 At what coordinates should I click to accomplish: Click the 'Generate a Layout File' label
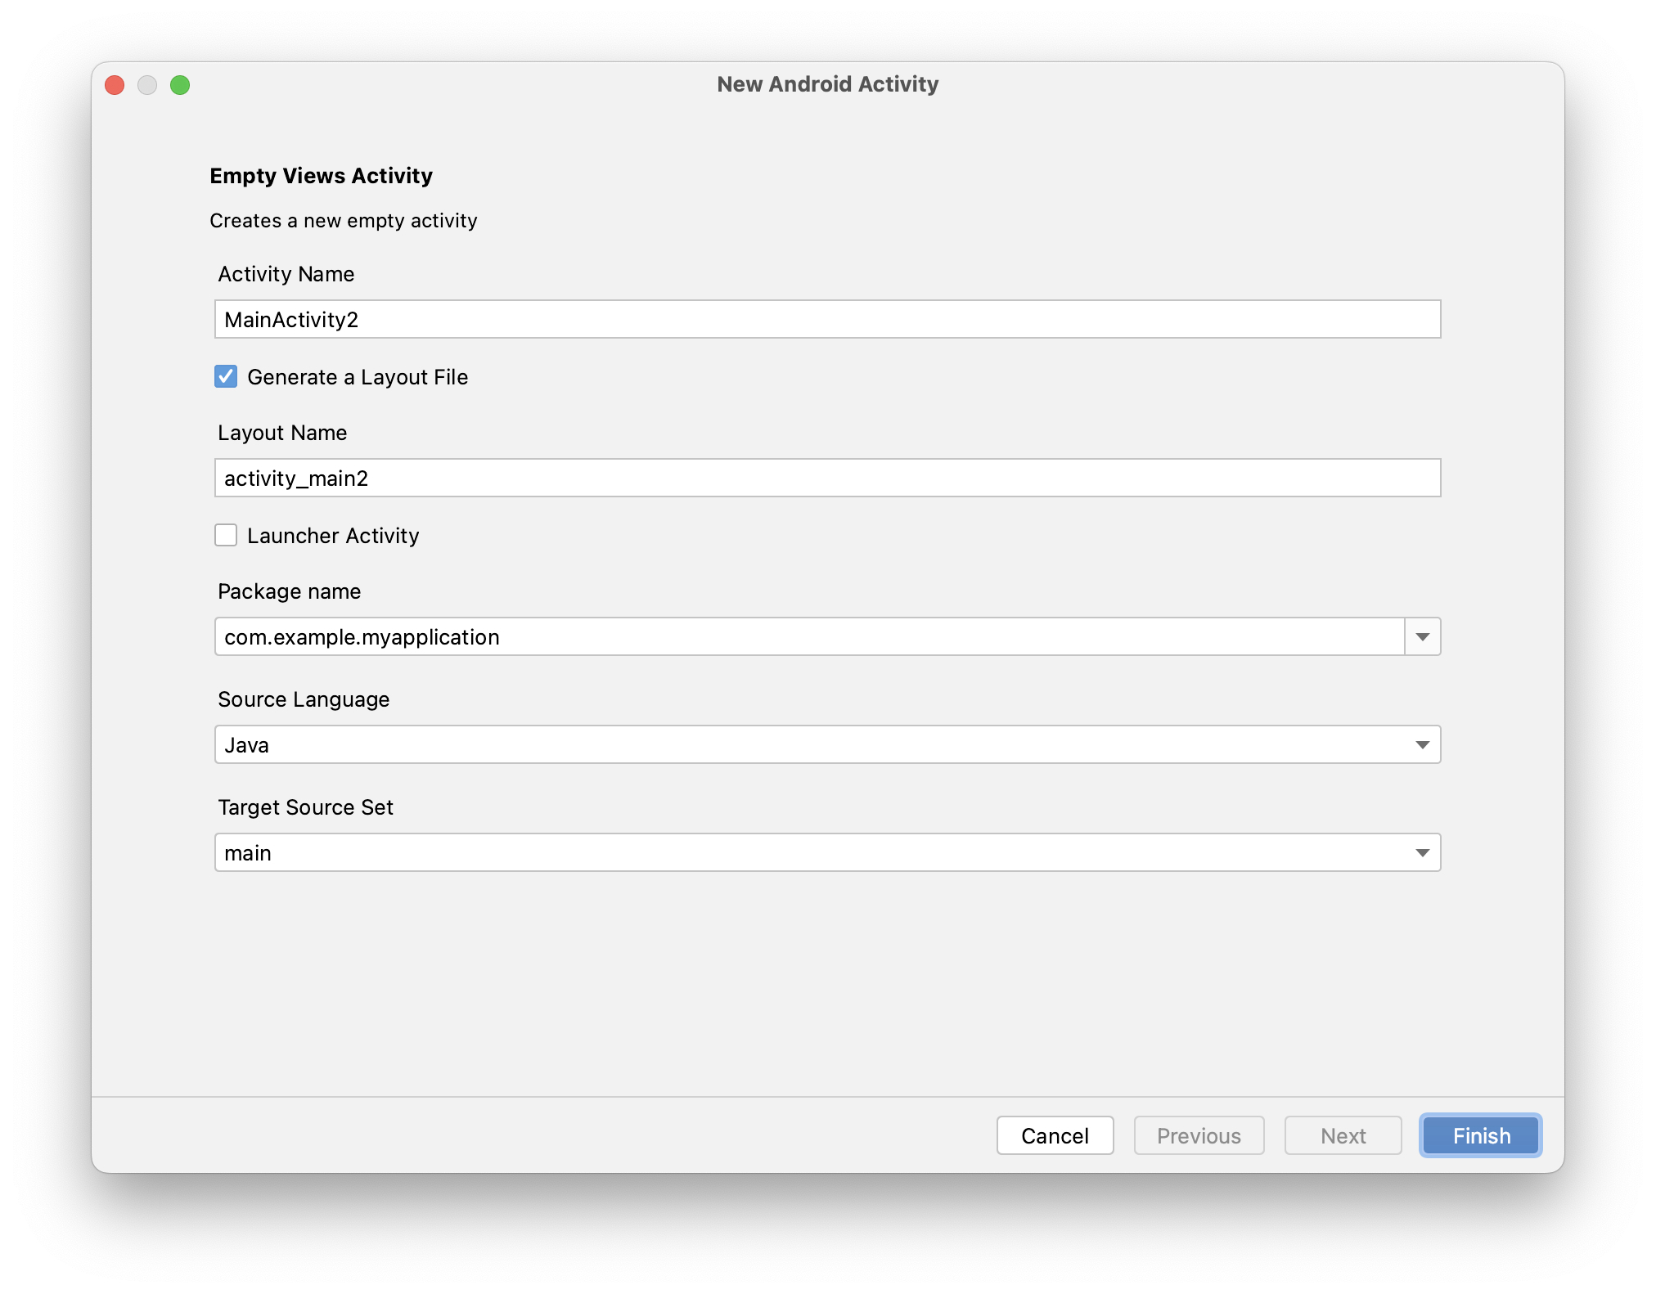click(x=358, y=377)
